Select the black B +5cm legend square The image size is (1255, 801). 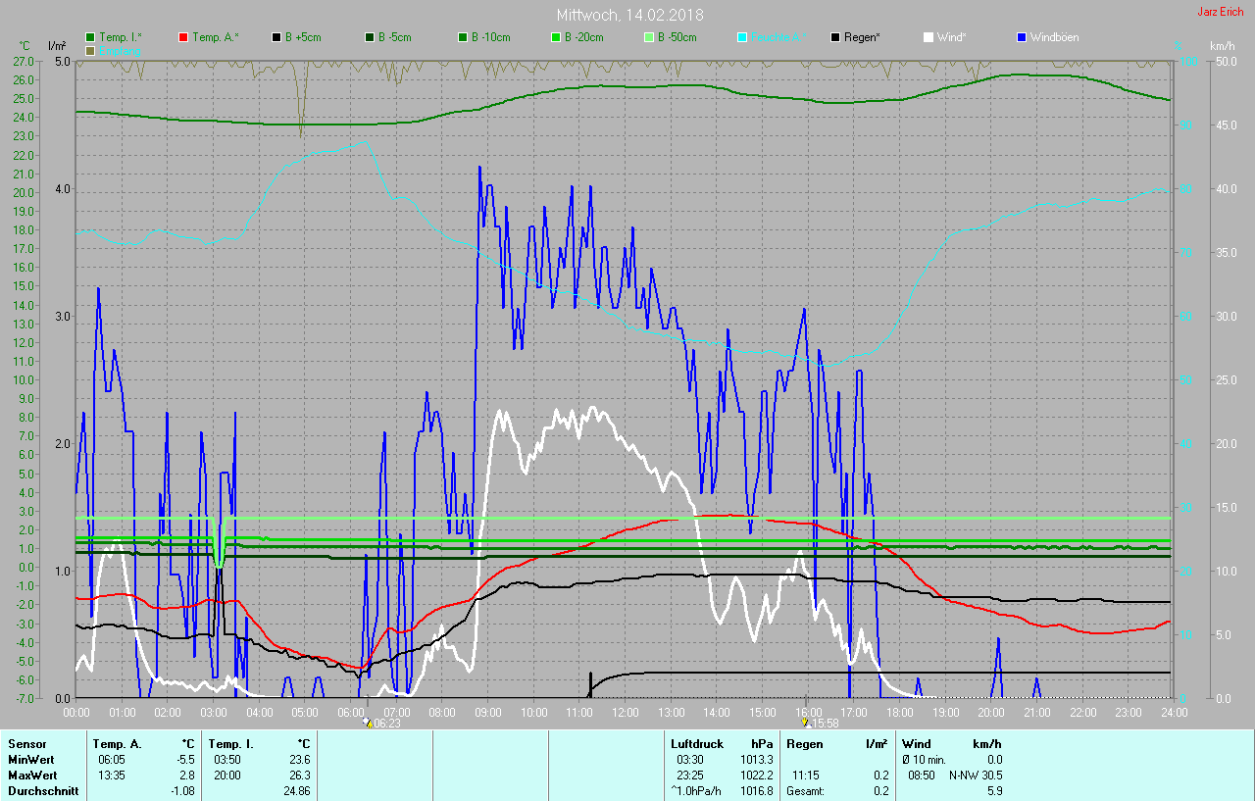click(276, 37)
